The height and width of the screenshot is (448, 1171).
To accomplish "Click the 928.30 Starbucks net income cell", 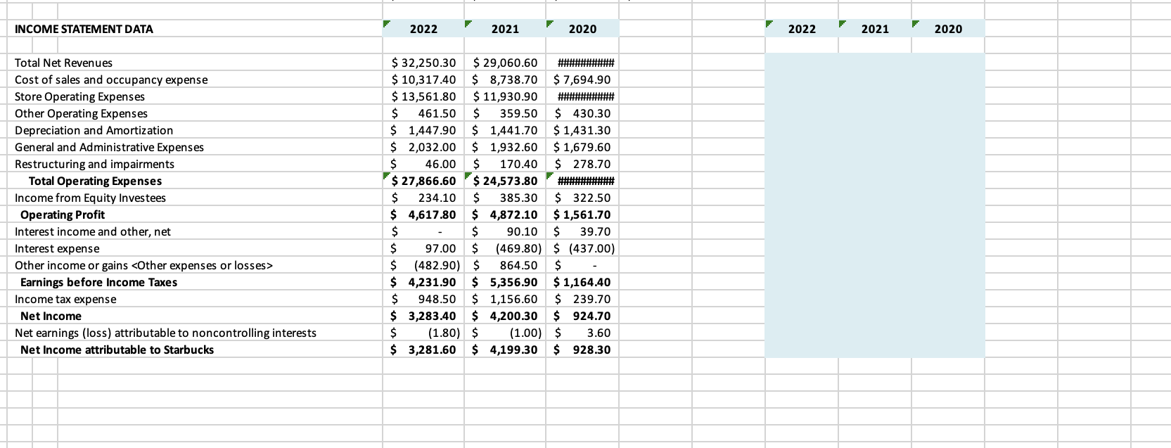I will (582, 350).
